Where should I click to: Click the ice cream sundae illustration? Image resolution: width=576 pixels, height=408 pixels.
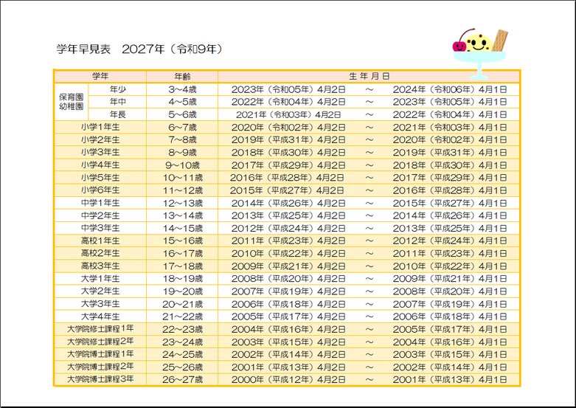(479, 54)
